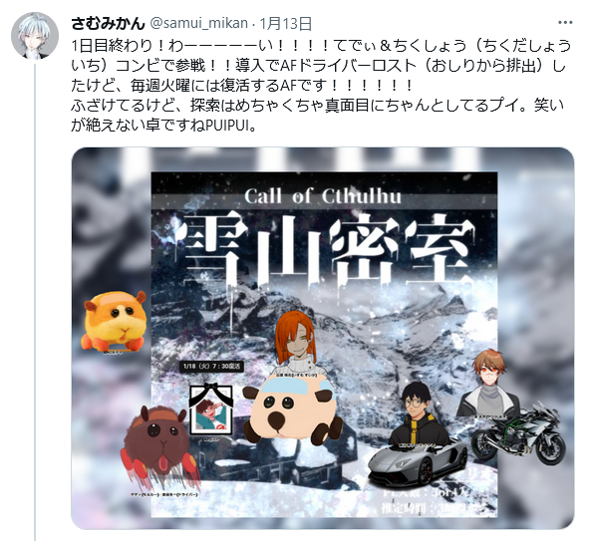Screen dimensions: 591x541
Task: Open the @samui_mikan handle link
Action: (198, 23)
